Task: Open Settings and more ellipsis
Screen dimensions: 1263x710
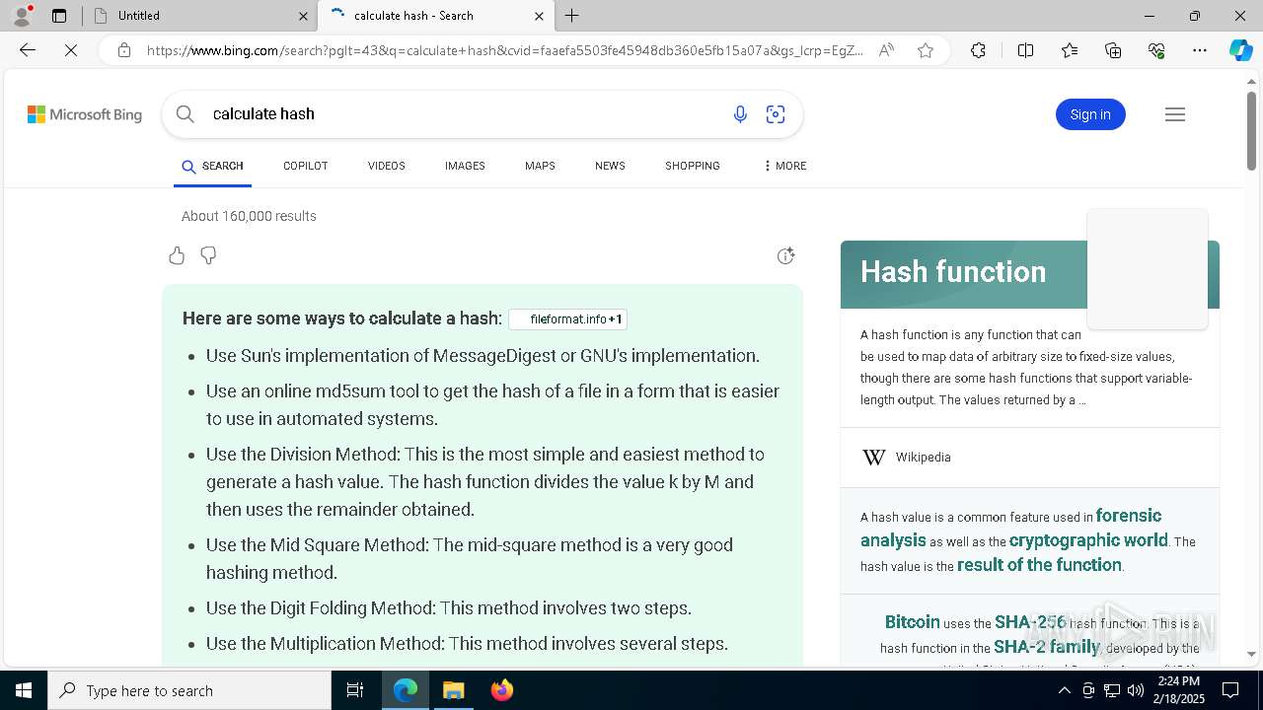Action: click(x=1200, y=50)
